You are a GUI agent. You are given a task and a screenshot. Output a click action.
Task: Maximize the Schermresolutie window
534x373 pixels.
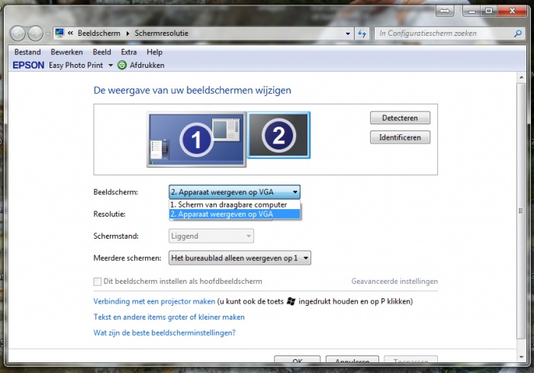(489, 11)
